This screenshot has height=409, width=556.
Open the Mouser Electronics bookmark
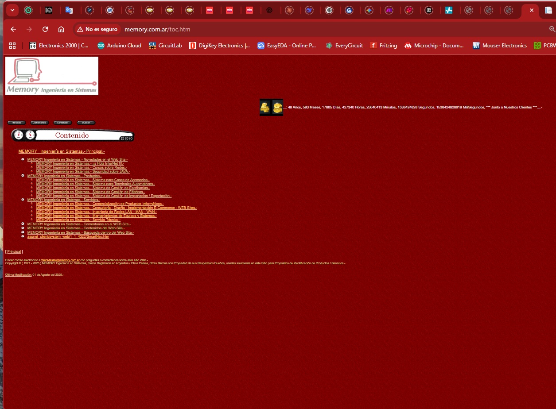click(x=500, y=45)
